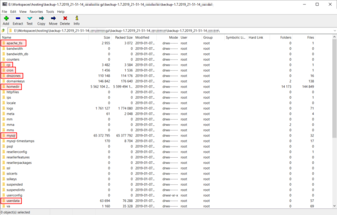Select the mysql-timestamps folder name
Image resolution: width=337 pixels, height=215 pixels.
pyautogui.click(x=20, y=141)
